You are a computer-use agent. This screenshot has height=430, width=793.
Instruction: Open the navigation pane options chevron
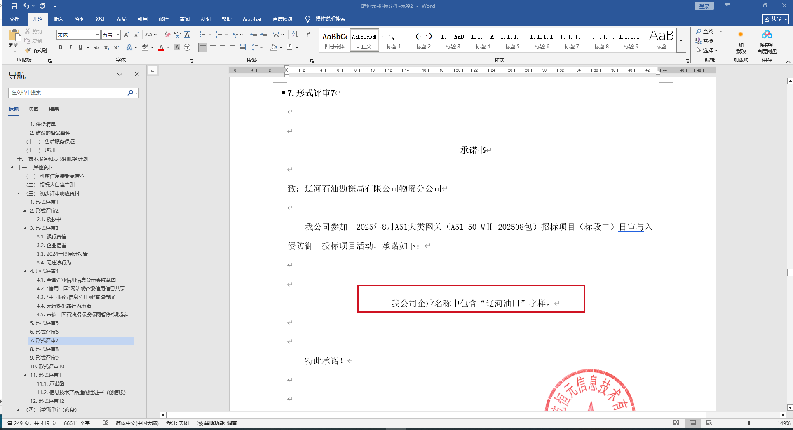(x=120, y=75)
